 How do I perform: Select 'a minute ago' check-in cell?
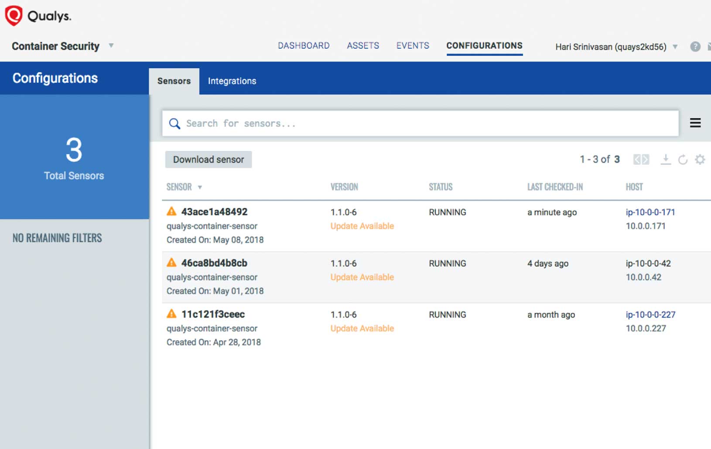[552, 212]
